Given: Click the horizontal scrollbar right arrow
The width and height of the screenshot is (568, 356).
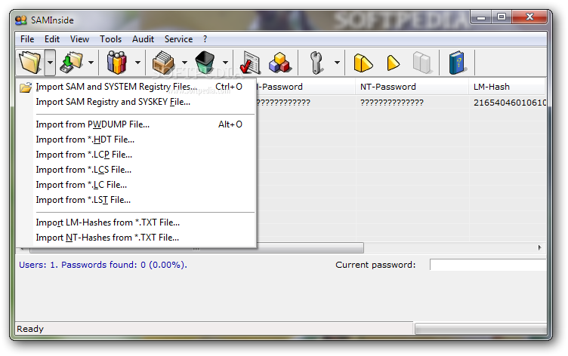Looking at the screenshot, I should coord(540,248).
